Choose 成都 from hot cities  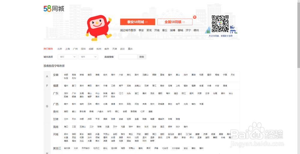(91, 49)
